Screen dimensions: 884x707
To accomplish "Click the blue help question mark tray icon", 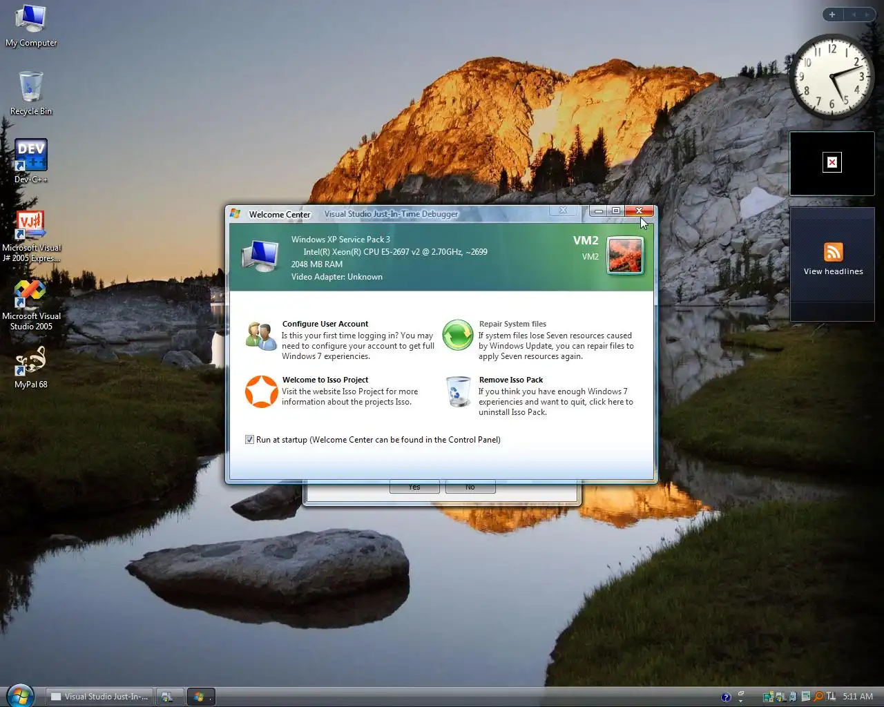I will pos(726,697).
